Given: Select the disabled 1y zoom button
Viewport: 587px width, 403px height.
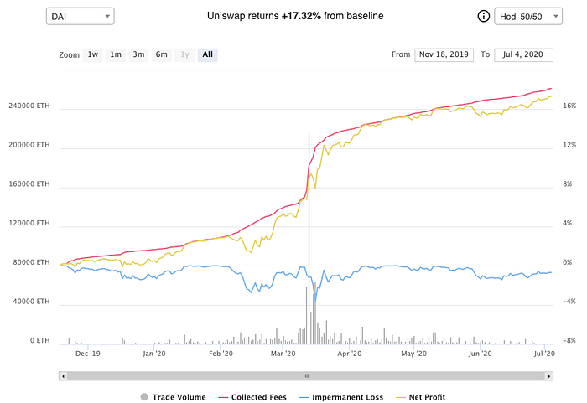Looking at the screenshot, I should tap(184, 54).
